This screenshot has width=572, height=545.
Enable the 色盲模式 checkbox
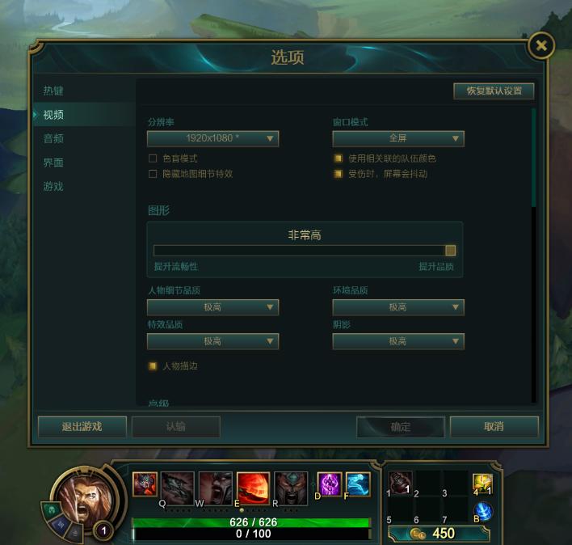[x=153, y=158]
